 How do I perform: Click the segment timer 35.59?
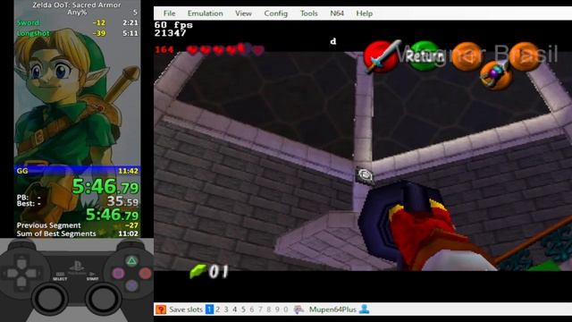(123, 201)
